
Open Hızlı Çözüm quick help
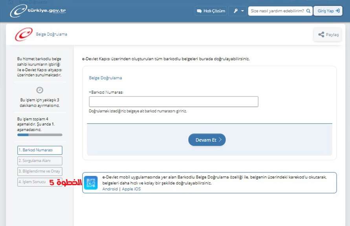211,11
